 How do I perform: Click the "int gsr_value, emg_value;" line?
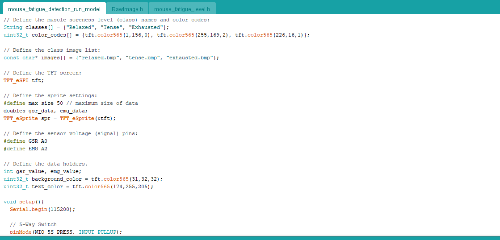(x=42, y=171)
